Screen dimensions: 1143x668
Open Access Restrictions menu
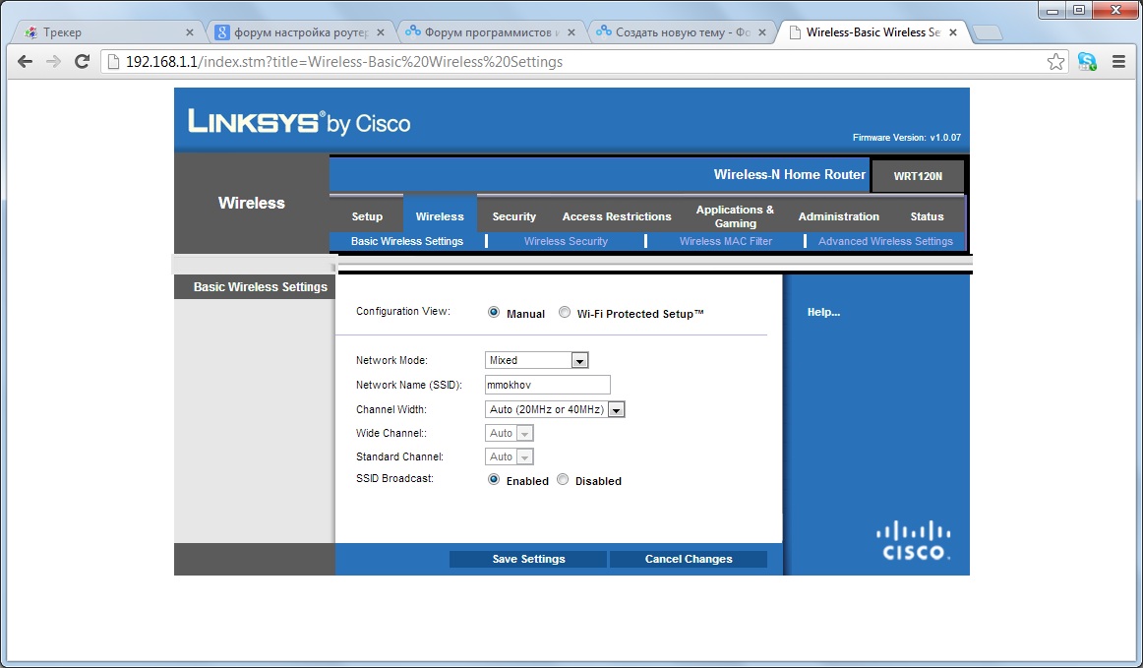(x=617, y=216)
